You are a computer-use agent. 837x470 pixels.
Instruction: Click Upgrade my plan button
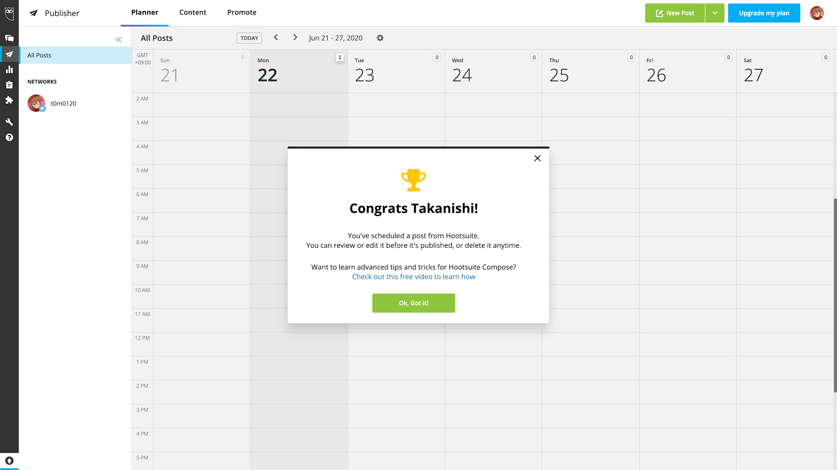(x=764, y=13)
